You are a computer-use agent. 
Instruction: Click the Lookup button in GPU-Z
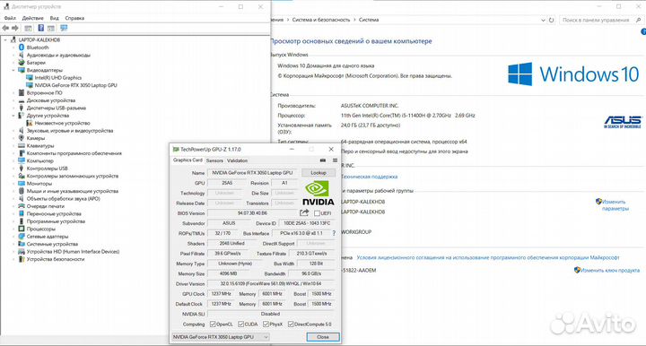click(x=318, y=173)
